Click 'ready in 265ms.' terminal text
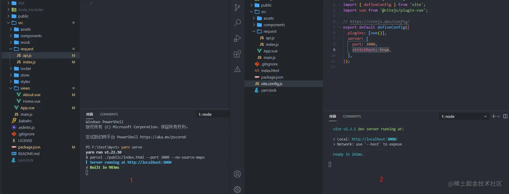 pyautogui.click(x=348, y=154)
